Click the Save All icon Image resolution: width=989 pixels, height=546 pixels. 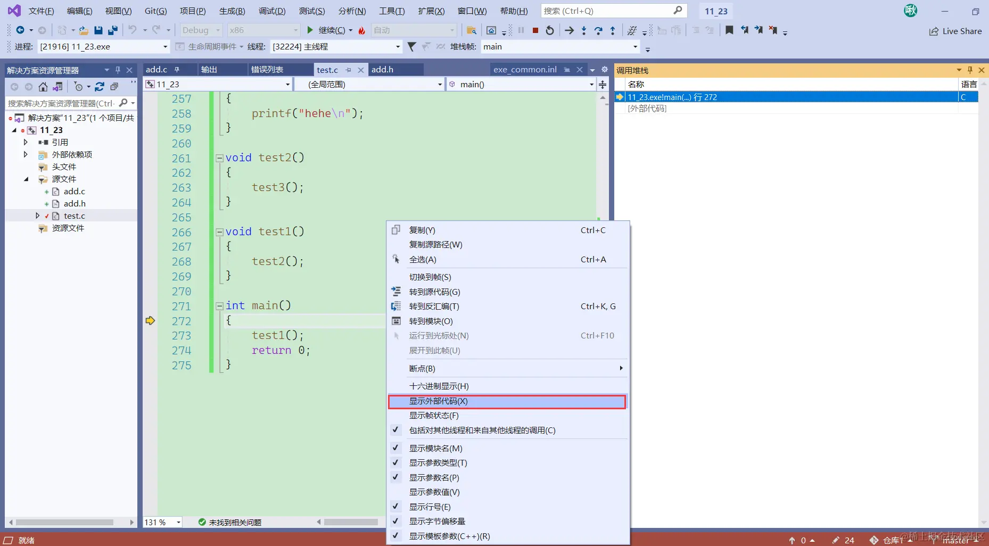click(x=113, y=30)
